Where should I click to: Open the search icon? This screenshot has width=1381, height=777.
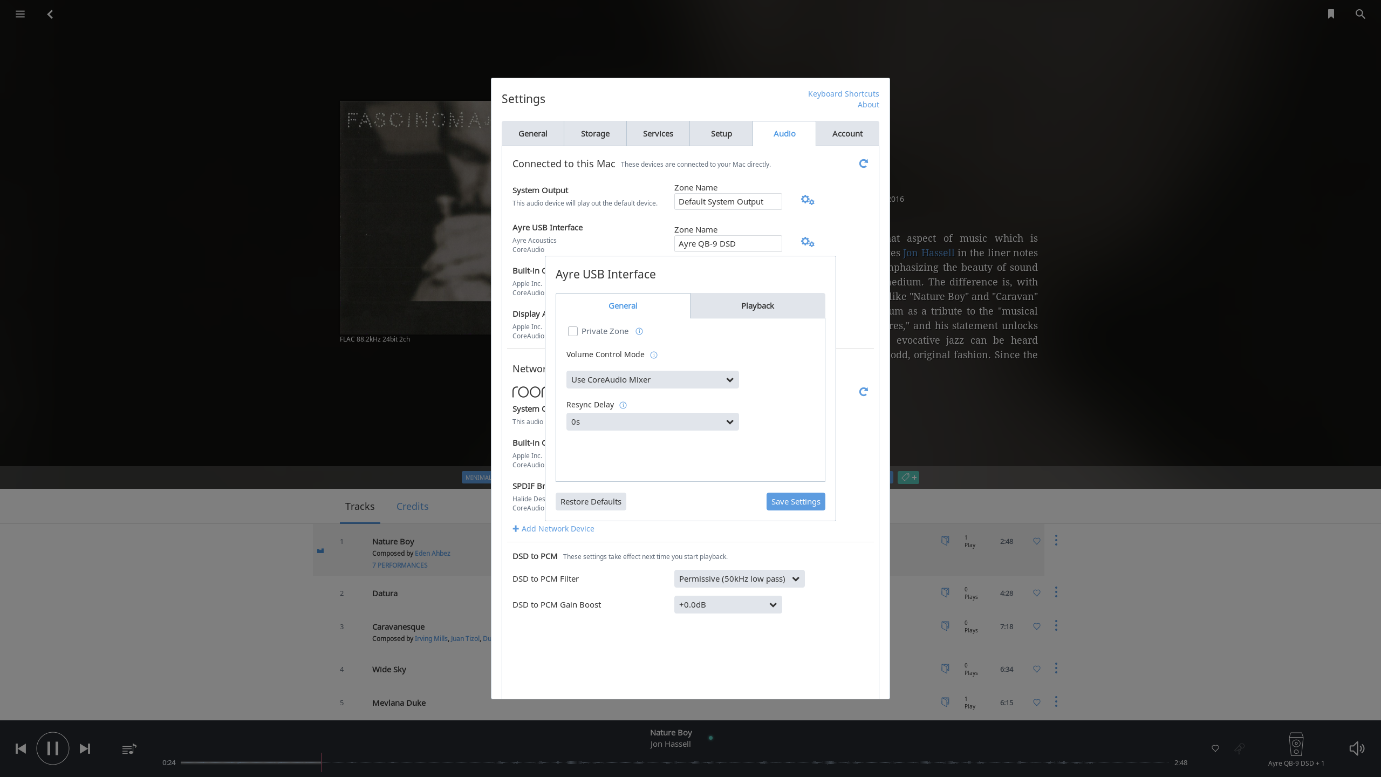coord(1361,14)
